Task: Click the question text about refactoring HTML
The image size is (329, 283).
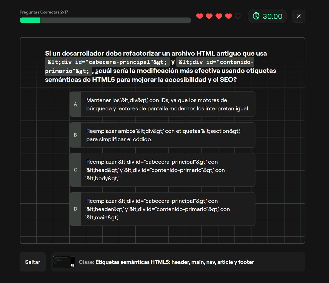Action: (161, 66)
